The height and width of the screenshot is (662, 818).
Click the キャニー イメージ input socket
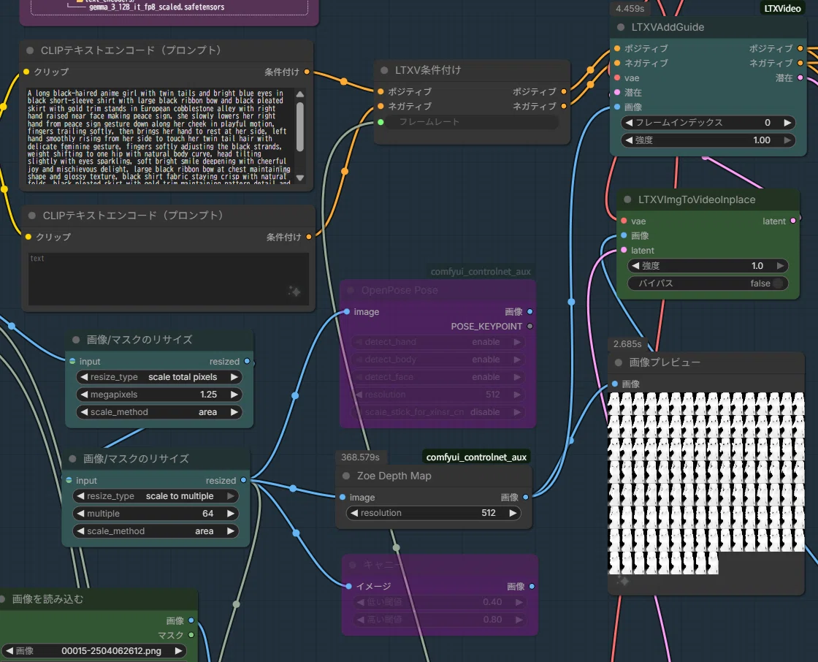pos(348,586)
